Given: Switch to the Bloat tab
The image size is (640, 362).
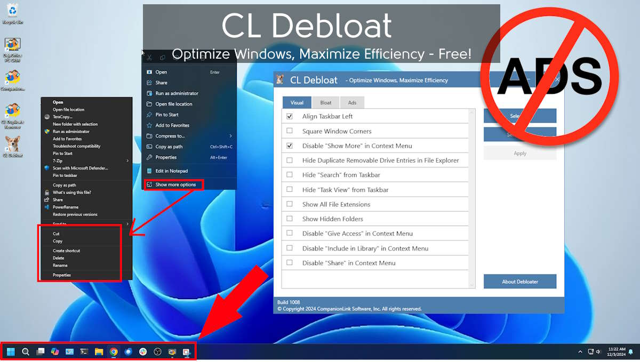Looking at the screenshot, I should pos(326,102).
